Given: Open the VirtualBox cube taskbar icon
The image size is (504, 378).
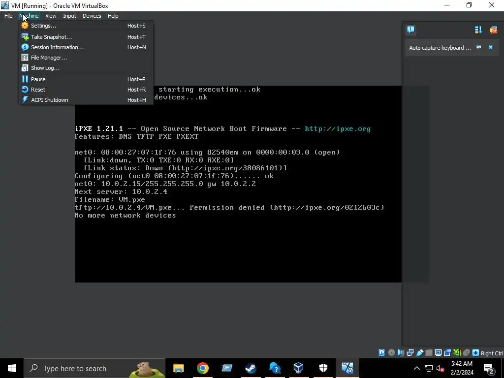Looking at the screenshot, I should [299, 368].
